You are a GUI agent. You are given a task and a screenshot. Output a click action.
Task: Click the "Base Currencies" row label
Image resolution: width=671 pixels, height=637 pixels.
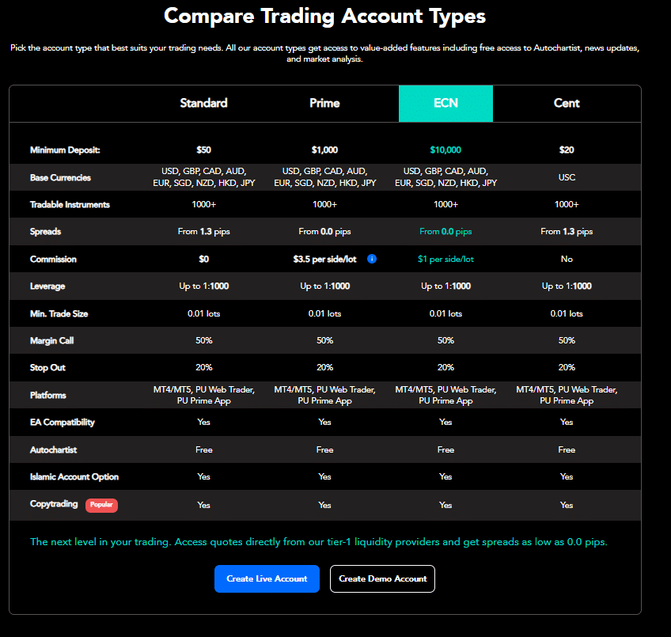[60, 178]
